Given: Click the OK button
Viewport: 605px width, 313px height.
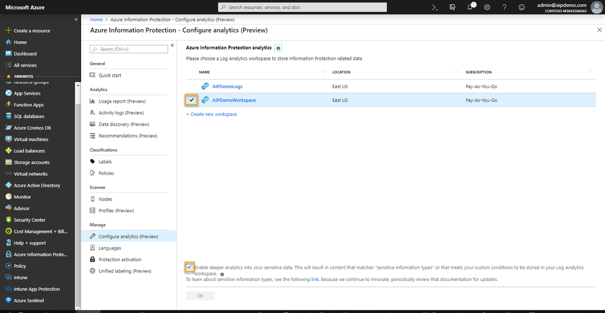Looking at the screenshot, I should [x=200, y=295].
